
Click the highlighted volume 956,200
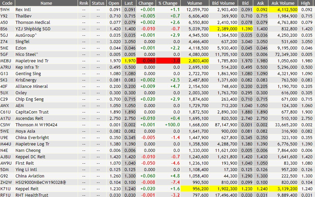pos(195,189)
